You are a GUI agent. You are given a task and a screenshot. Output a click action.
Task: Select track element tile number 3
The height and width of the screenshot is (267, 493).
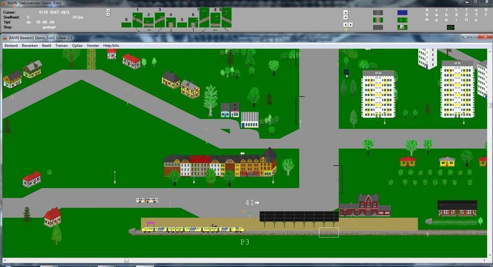click(x=159, y=20)
